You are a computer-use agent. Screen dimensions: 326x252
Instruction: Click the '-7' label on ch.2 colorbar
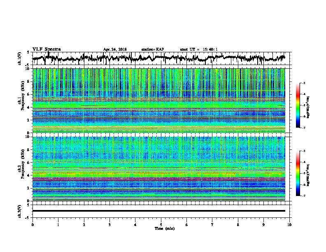(303, 196)
